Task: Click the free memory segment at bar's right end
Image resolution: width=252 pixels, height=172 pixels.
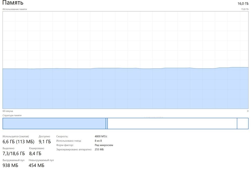Action: pyautogui.click(x=243, y=123)
